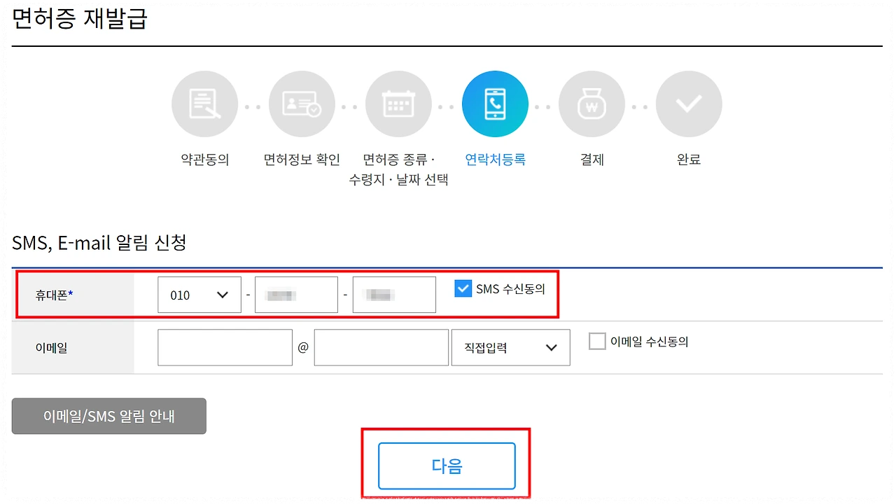
Task: Click the middle phone number input field
Action: [x=296, y=295]
